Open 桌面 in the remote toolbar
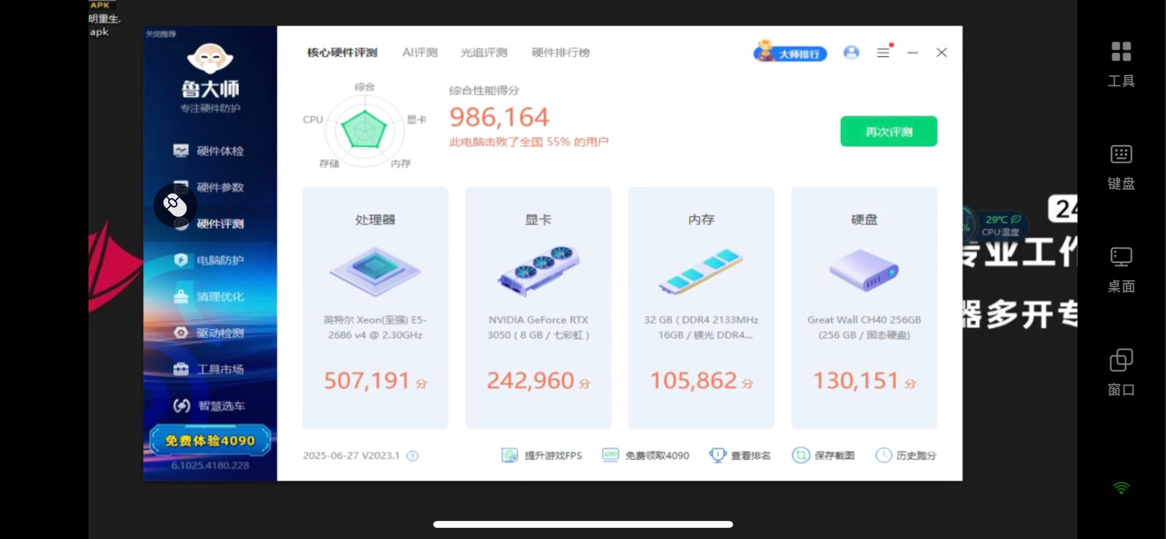 pyautogui.click(x=1121, y=270)
